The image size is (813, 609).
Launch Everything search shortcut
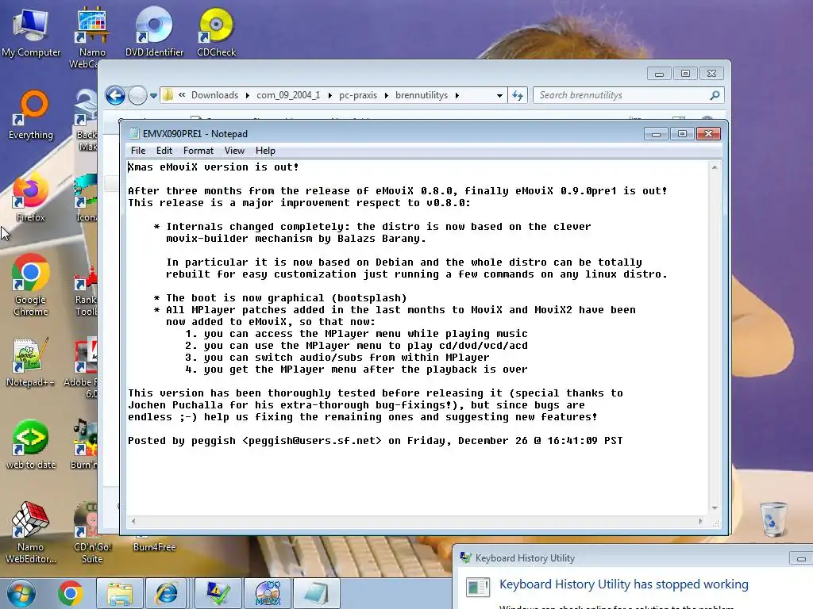click(x=31, y=115)
